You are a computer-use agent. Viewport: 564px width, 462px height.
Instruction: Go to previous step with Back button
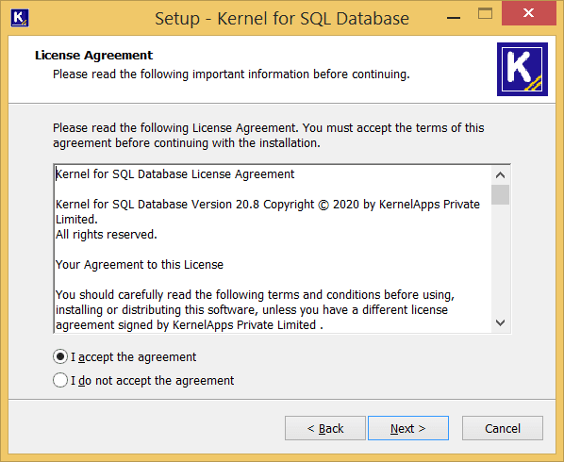pos(325,428)
